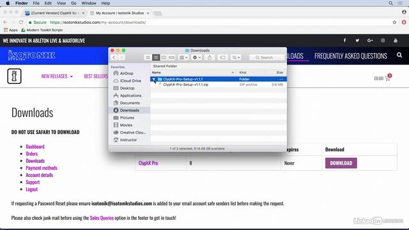Open Modern Toolkit Scripts bookmark
This screenshot has width=409, height=230.
coord(42,30)
